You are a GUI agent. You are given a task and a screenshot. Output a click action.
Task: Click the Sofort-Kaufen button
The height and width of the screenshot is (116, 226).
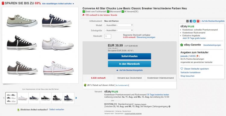(130, 56)
